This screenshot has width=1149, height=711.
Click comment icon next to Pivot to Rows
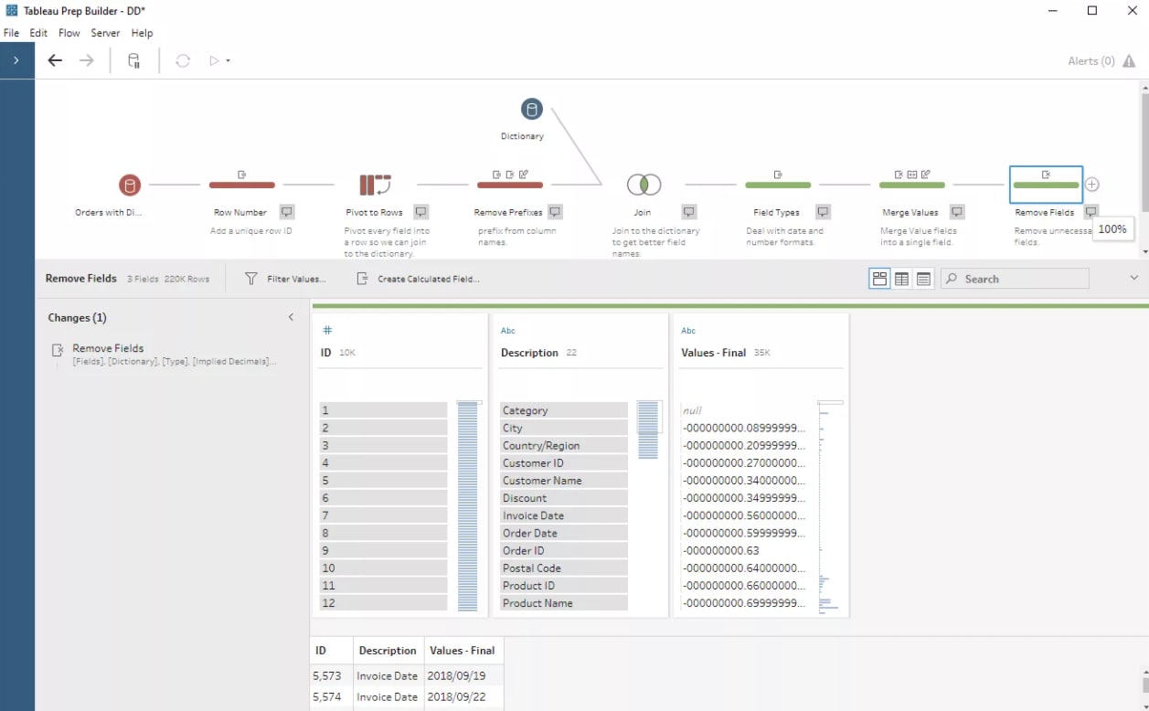[x=421, y=212]
